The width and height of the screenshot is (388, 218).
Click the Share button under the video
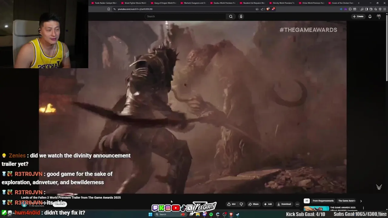click(x=253, y=204)
